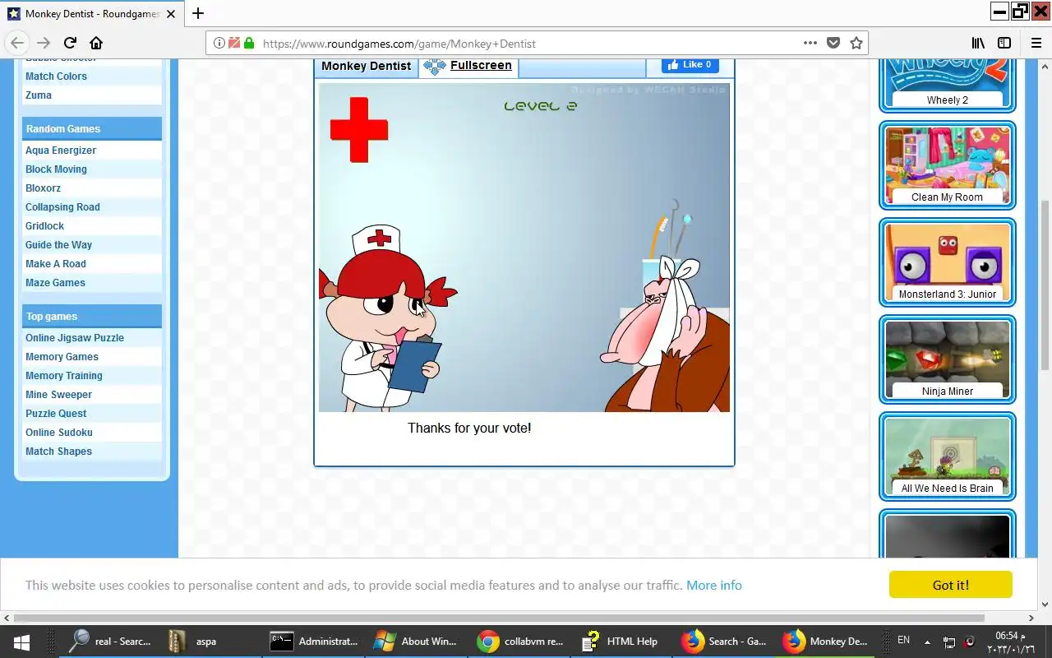Click the browser Forward arrow
1052x658 pixels.
click(x=44, y=43)
